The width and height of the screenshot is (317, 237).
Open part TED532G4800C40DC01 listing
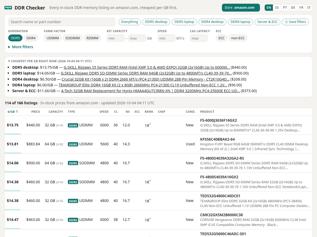click(x=220, y=196)
